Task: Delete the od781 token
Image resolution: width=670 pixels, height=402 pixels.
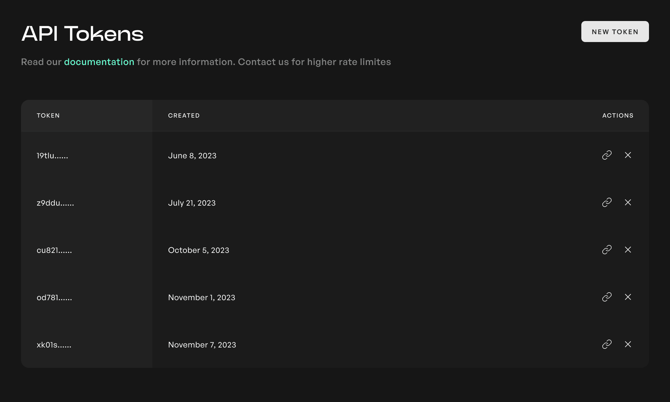Action: point(628,297)
